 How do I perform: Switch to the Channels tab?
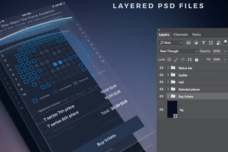pyautogui.click(x=180, y=35)
